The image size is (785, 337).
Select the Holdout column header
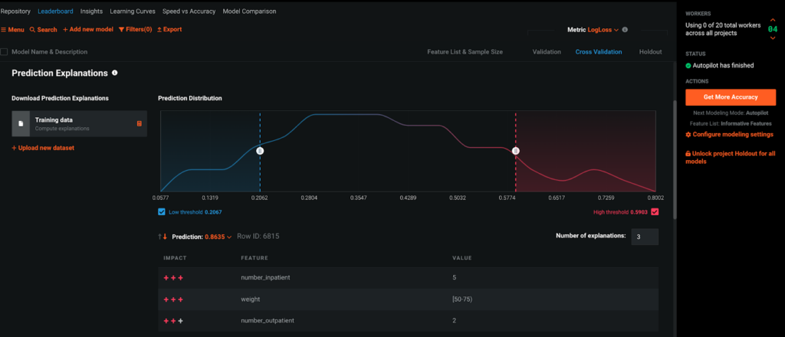(x=650, y=52)
